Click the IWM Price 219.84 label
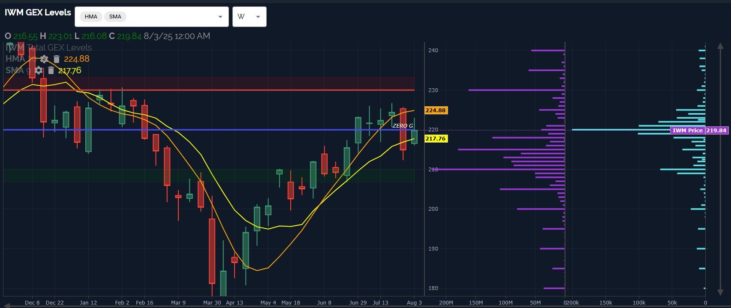The image size is (731, 308). [700, 130]
